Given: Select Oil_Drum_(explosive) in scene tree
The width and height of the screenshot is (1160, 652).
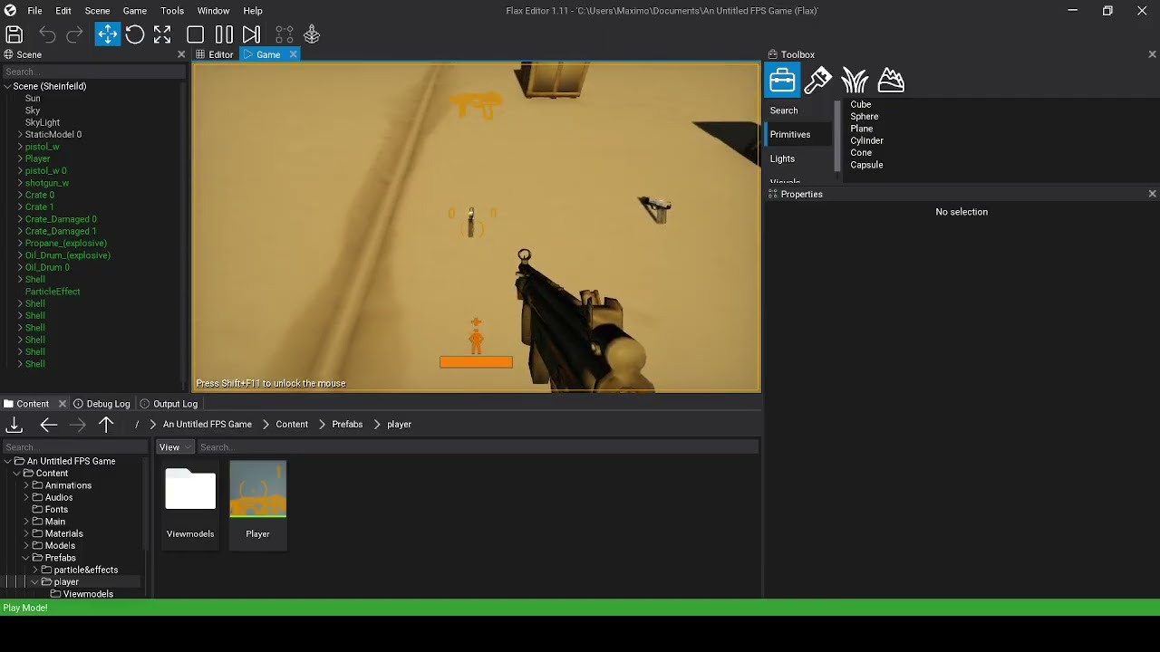Looking at the screenshot, I should [x=68, y=255].
